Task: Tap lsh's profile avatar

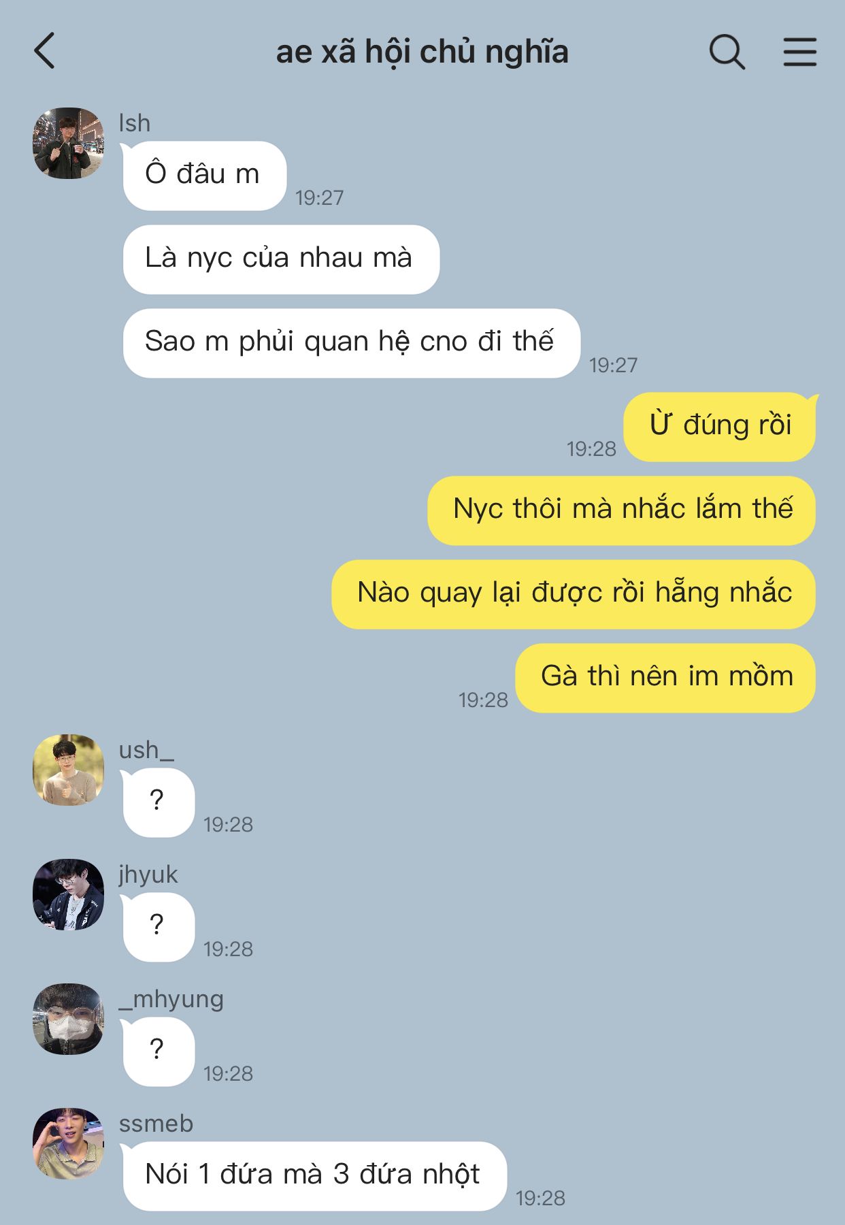Action: 68,143
